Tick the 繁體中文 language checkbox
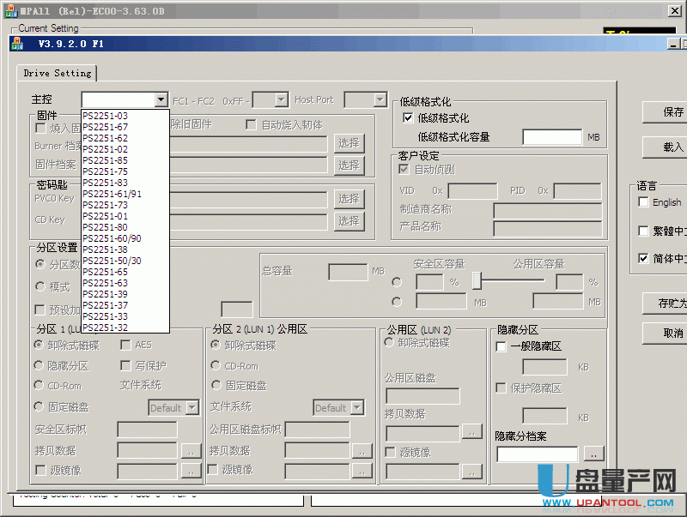 point(644,231)
